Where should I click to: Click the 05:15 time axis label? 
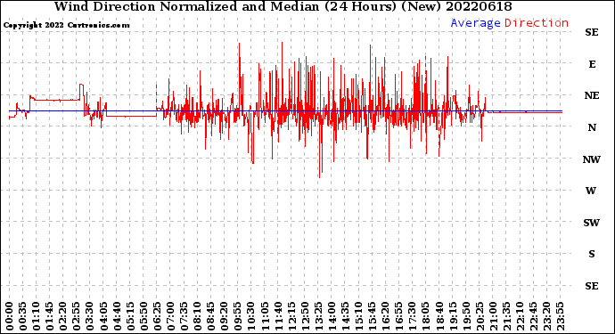pyautogui.click(x=131, y=316)
